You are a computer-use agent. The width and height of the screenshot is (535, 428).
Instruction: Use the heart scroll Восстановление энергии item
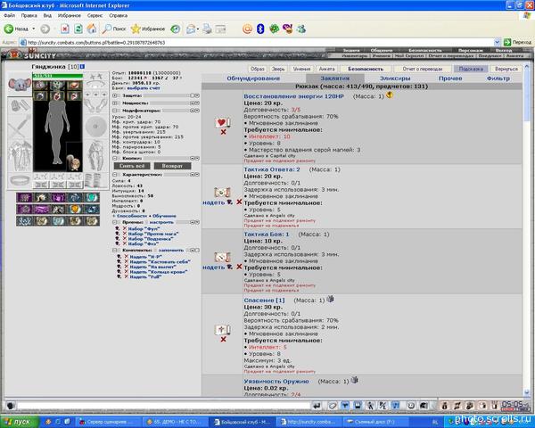click(223, 122)
